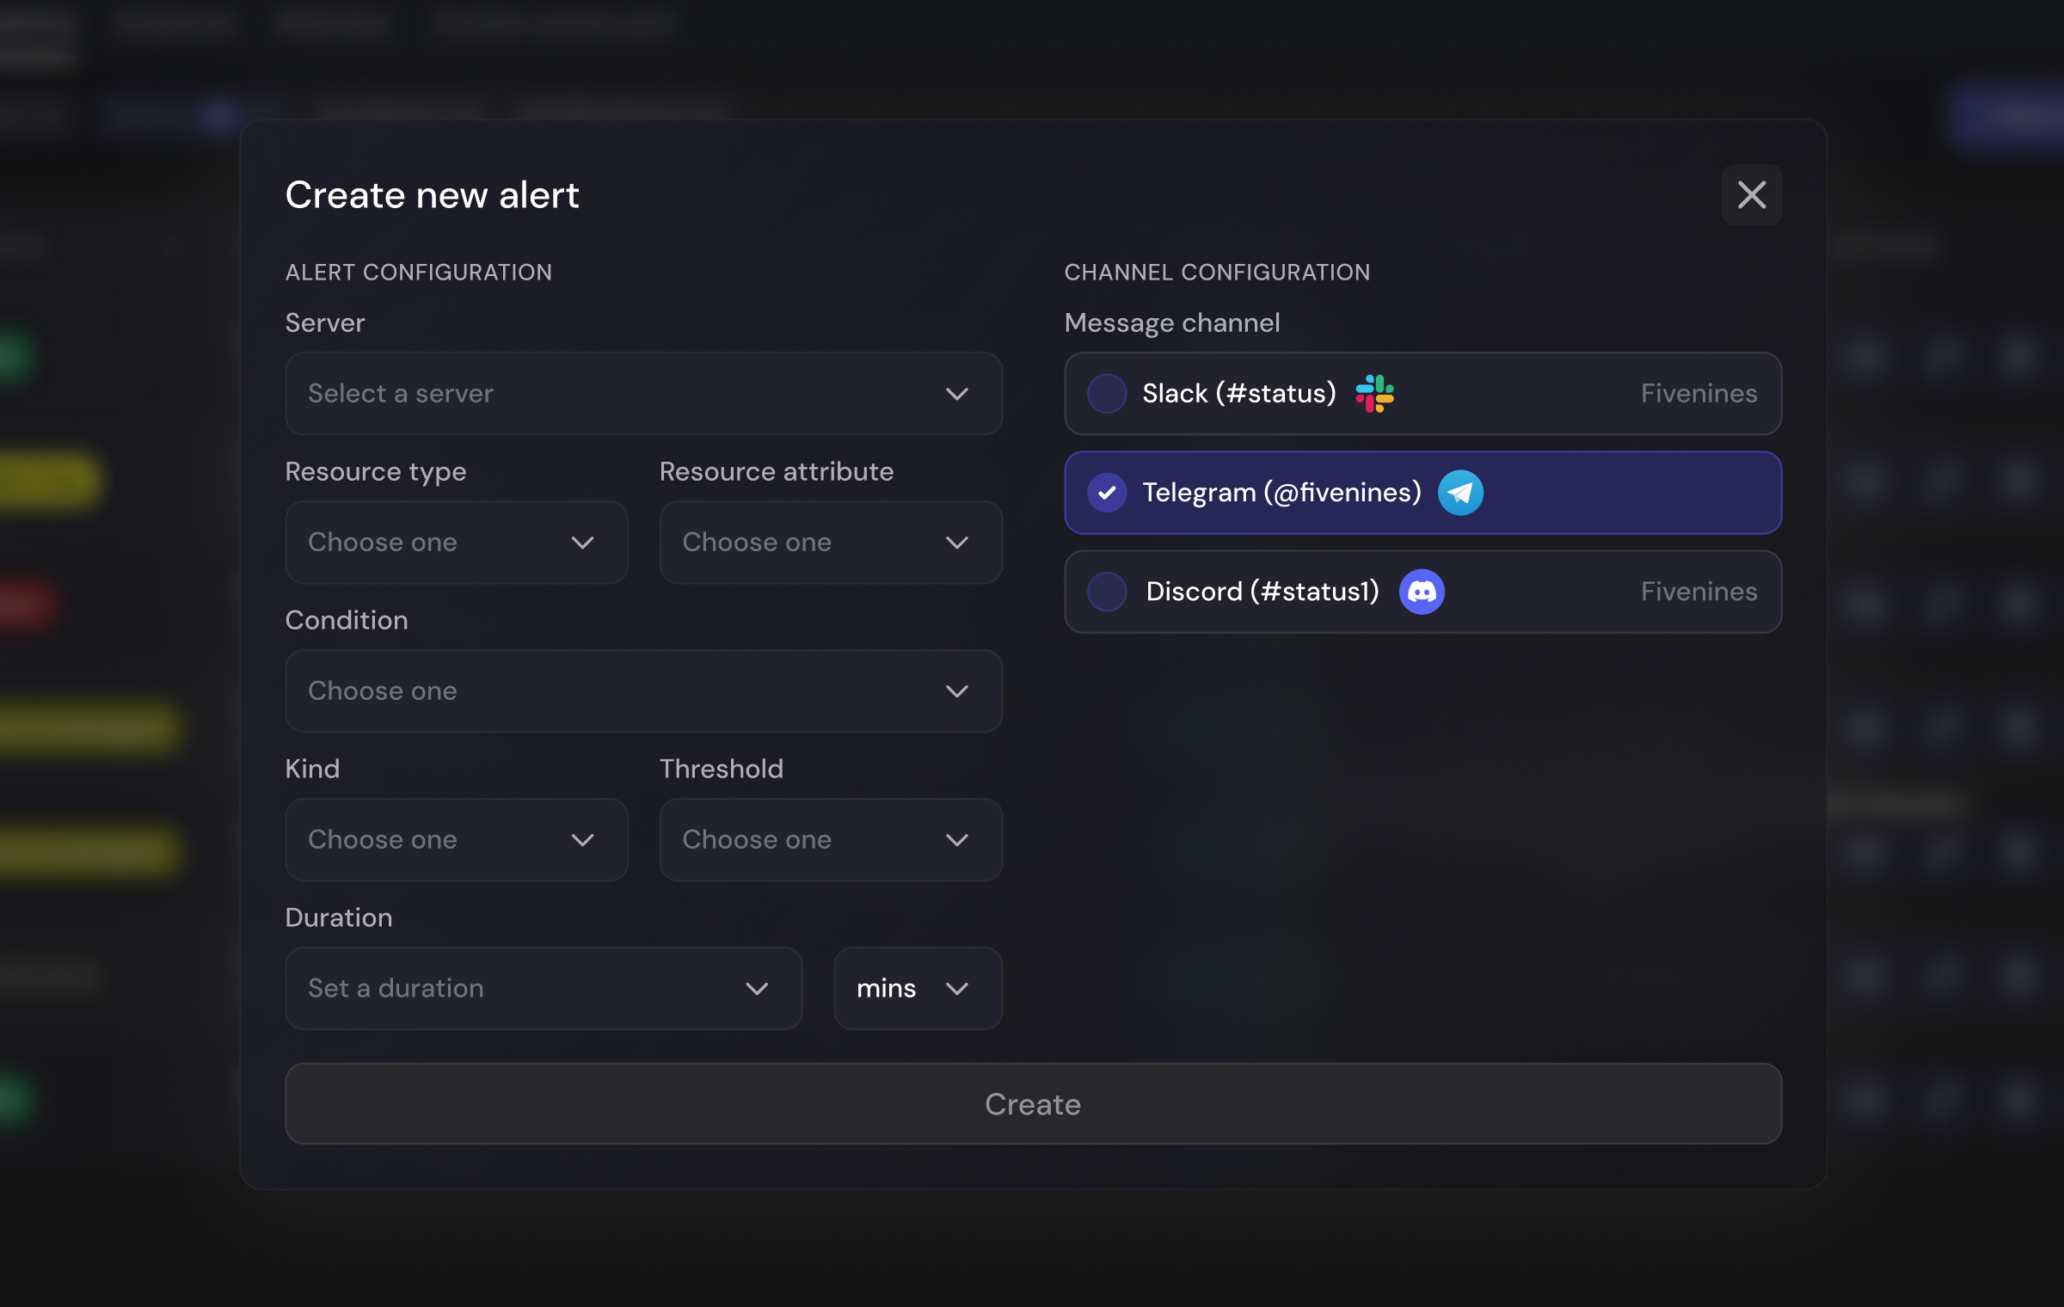Click the Fivenines label in Discord row
The height and width of the screenshot is (1307, 2064).
[1698, 592]
